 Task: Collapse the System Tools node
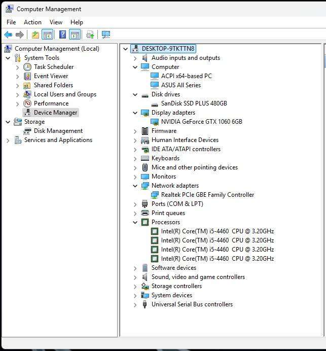(8, 58)
